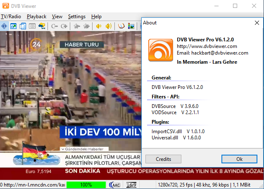Click the Credits button
Image resolution: width=264 pixels, height=189 pixels.
163,159
